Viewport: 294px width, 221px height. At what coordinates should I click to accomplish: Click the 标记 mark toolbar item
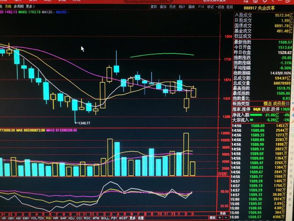tap(210, 7)
